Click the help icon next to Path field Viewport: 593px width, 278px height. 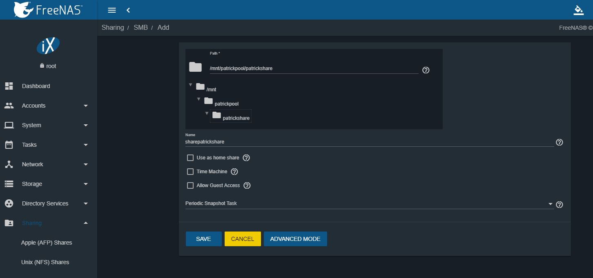point(426,70)
